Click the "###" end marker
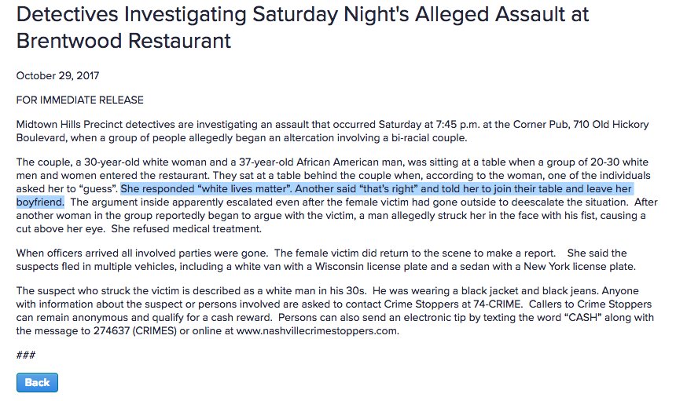The width and height of the screenshot is (676, 401). coord(25,355)
